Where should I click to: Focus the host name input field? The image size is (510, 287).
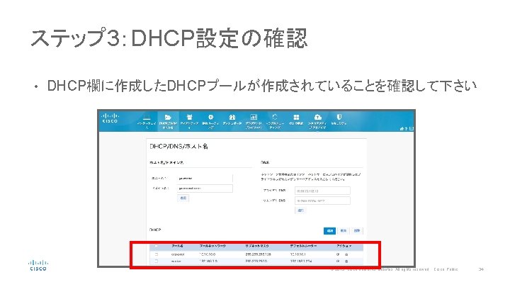205,179
